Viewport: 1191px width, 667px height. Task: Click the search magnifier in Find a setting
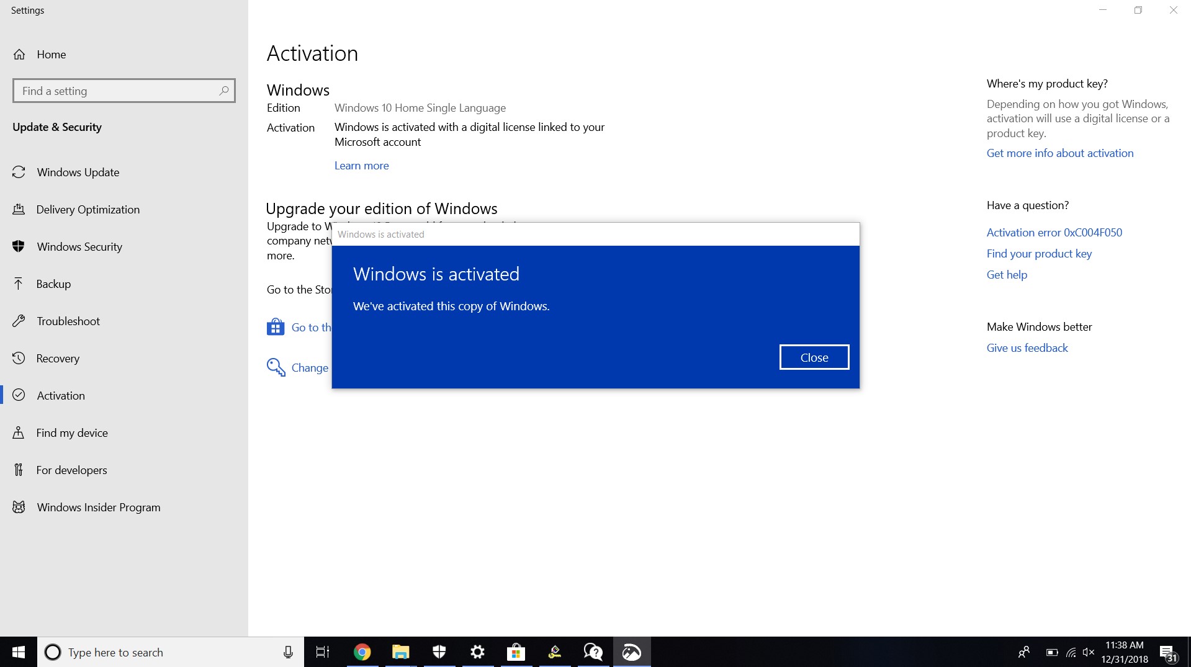point(224,91)
